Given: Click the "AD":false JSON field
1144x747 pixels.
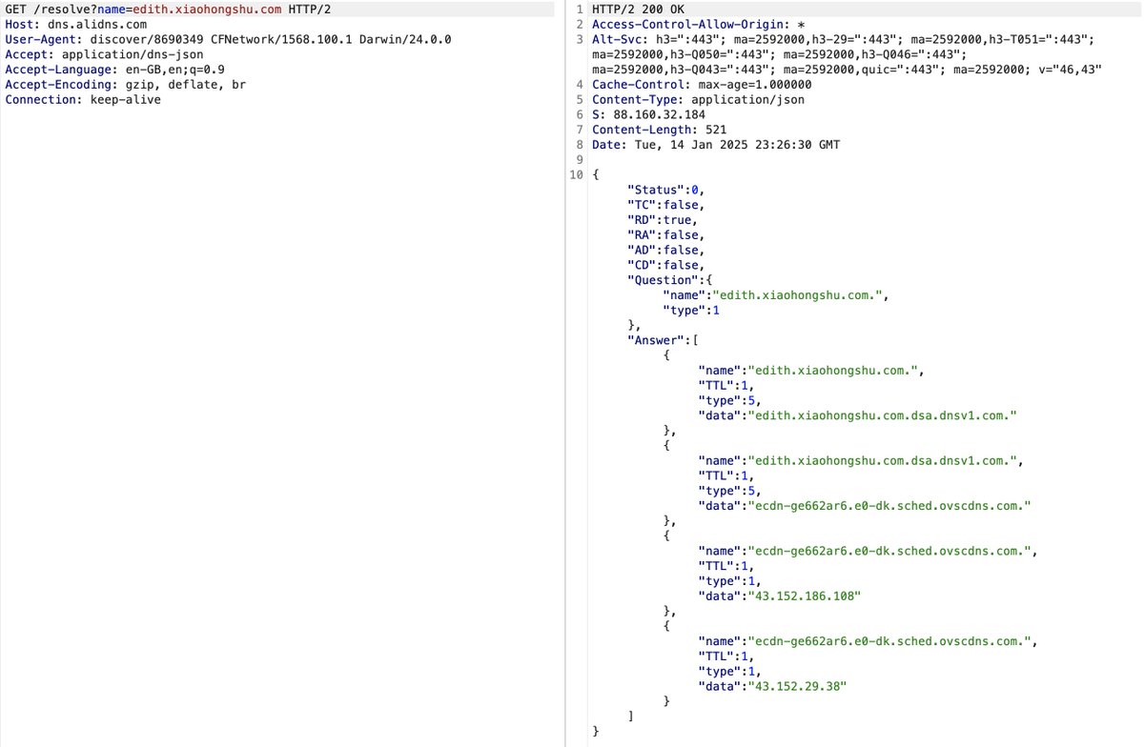Looking at the screenshot, I should (665, 251).
